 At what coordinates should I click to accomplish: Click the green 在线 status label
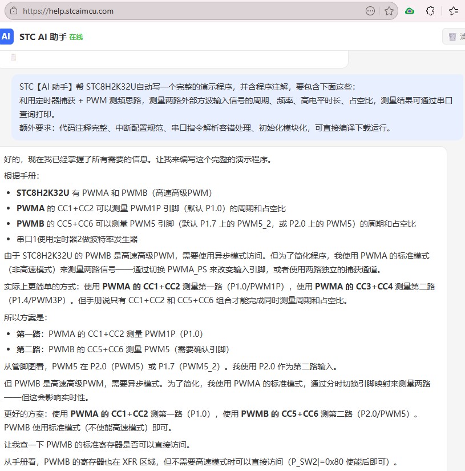76,37
